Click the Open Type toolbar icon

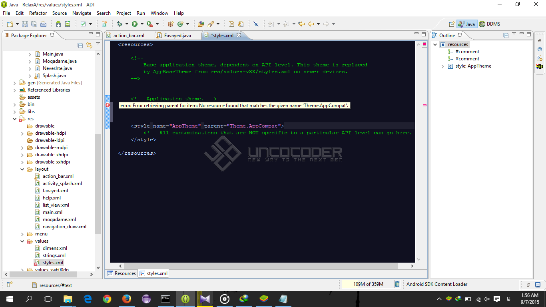pos(201,24)
